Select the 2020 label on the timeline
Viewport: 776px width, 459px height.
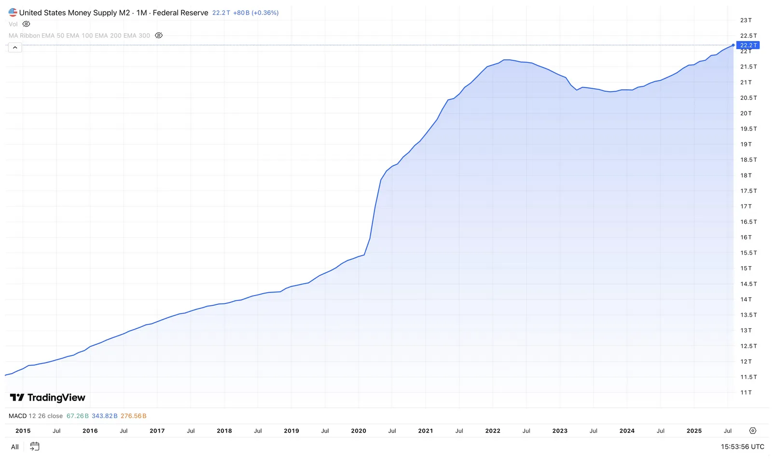359,431
